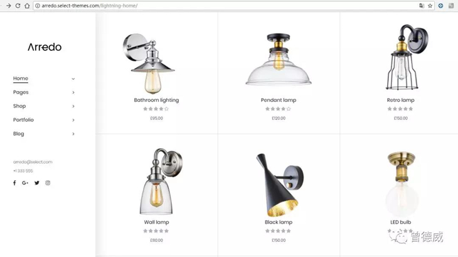
Task: Click the translate page icon
Action: [422, 6]
